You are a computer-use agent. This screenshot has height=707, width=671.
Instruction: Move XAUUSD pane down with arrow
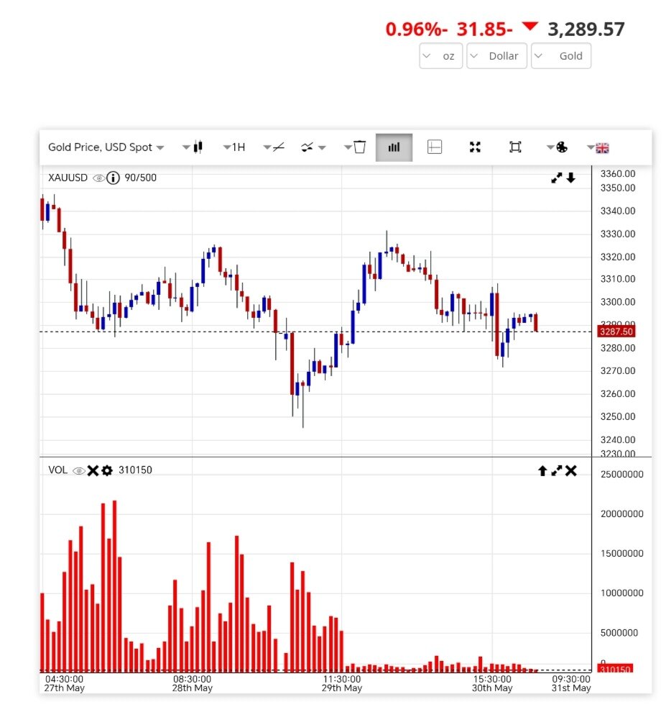tap(571, 178)
